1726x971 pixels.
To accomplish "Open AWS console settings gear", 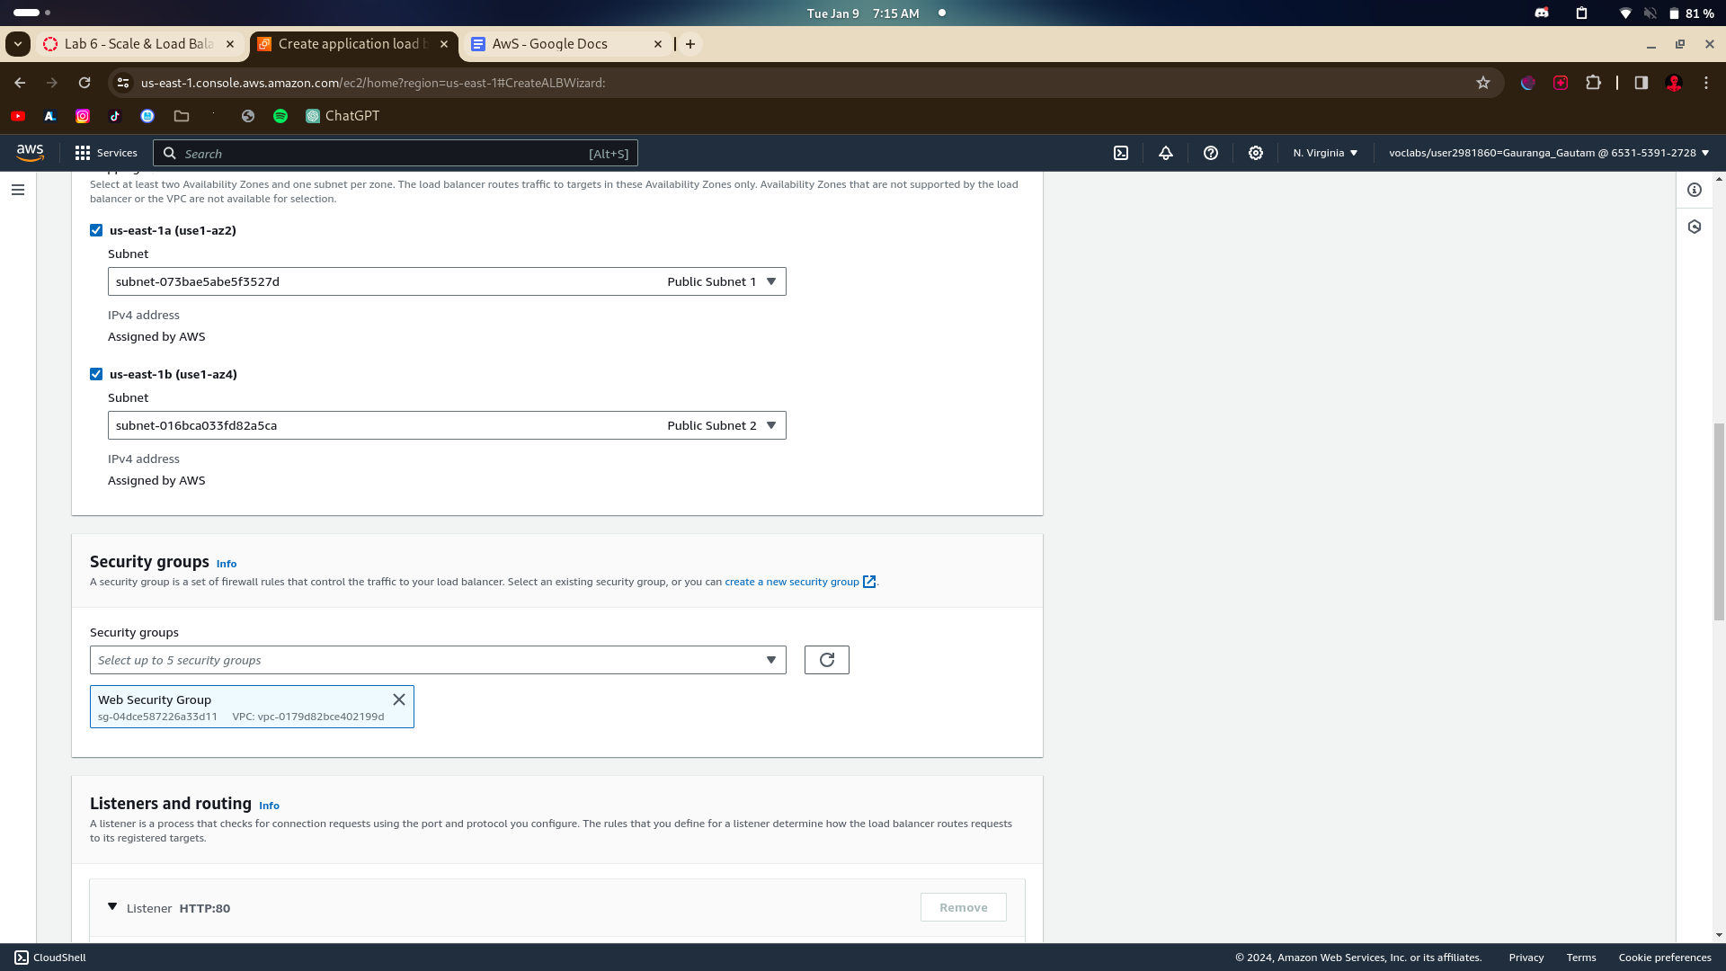I will [1256, 153].
